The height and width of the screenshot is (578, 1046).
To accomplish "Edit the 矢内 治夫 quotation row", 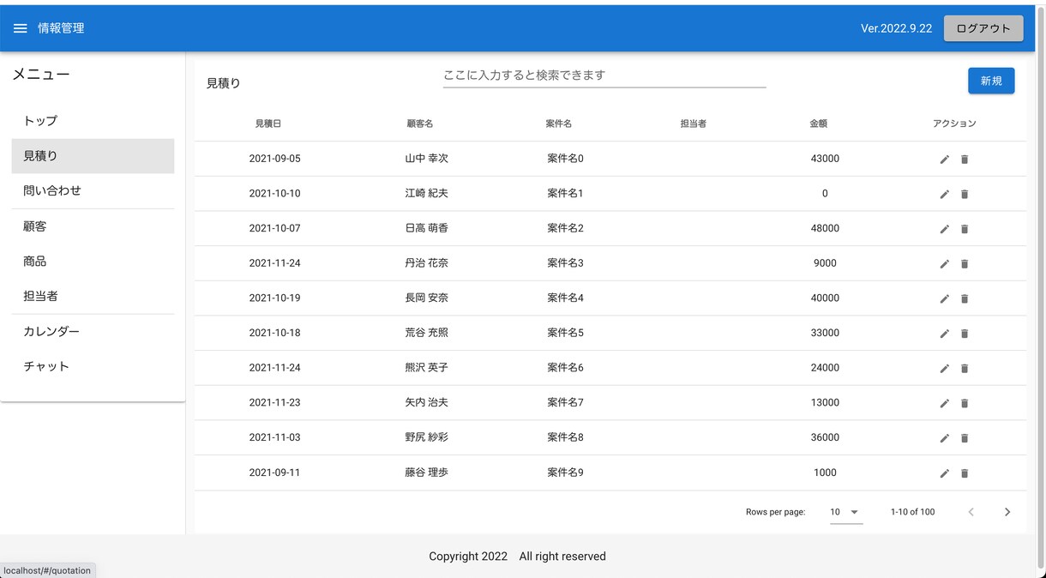I will (944, 404).
